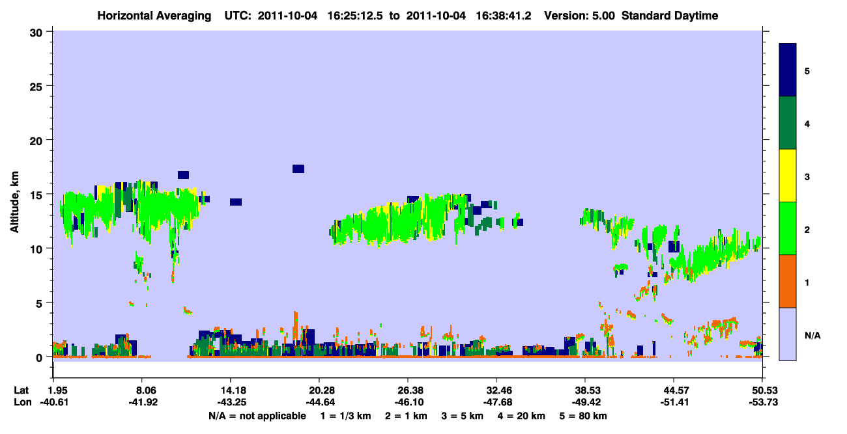Click the 'N/A = not applicable' footnote
847x434 pixels.
[257, 416]
